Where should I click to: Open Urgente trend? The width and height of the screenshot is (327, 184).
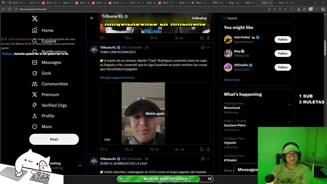[230, 143]
